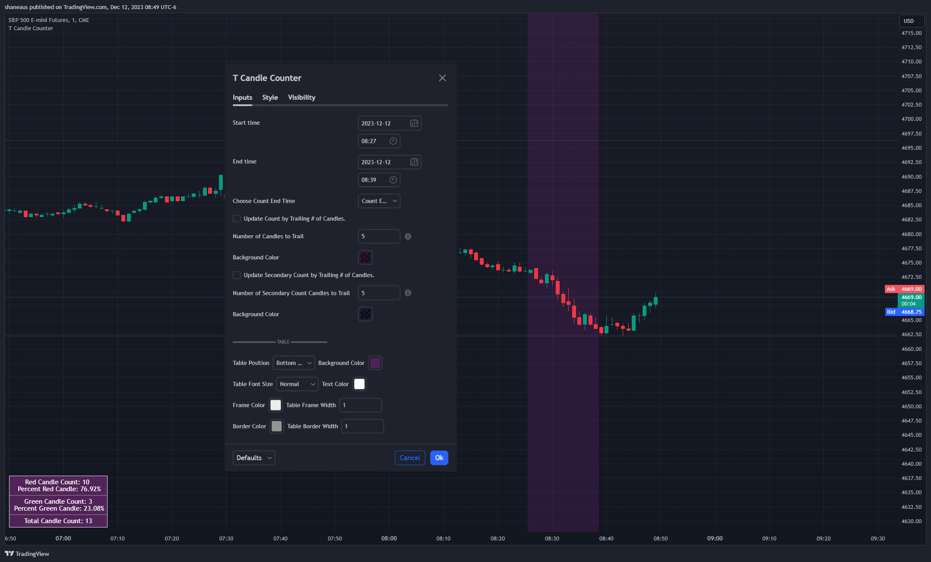Open the End time clock icon
Screen dimensions: 931x562
[x=393, y=180]
